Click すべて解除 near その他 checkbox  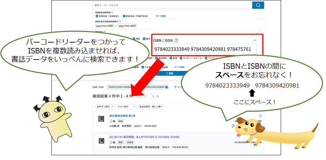179,67
